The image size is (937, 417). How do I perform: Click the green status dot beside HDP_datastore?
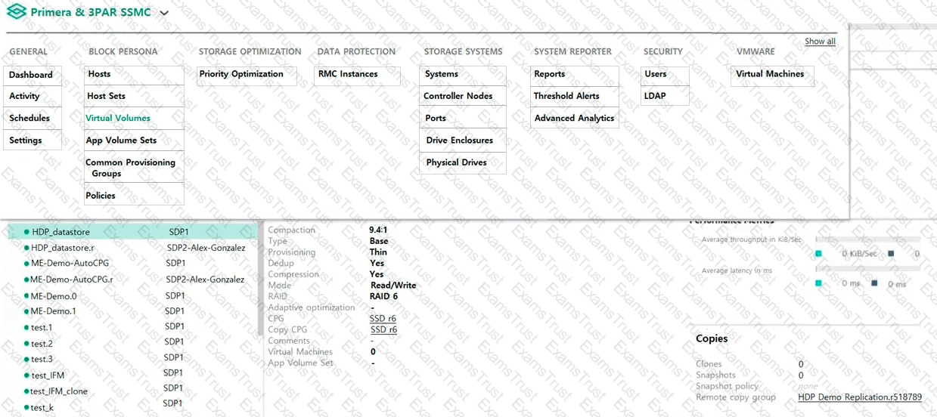(x=26, y=233)
